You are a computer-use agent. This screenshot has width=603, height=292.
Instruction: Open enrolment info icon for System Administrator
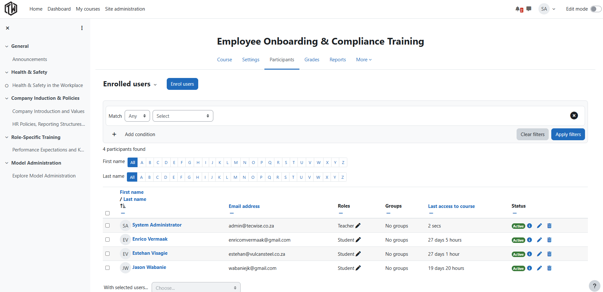(529, 226)
